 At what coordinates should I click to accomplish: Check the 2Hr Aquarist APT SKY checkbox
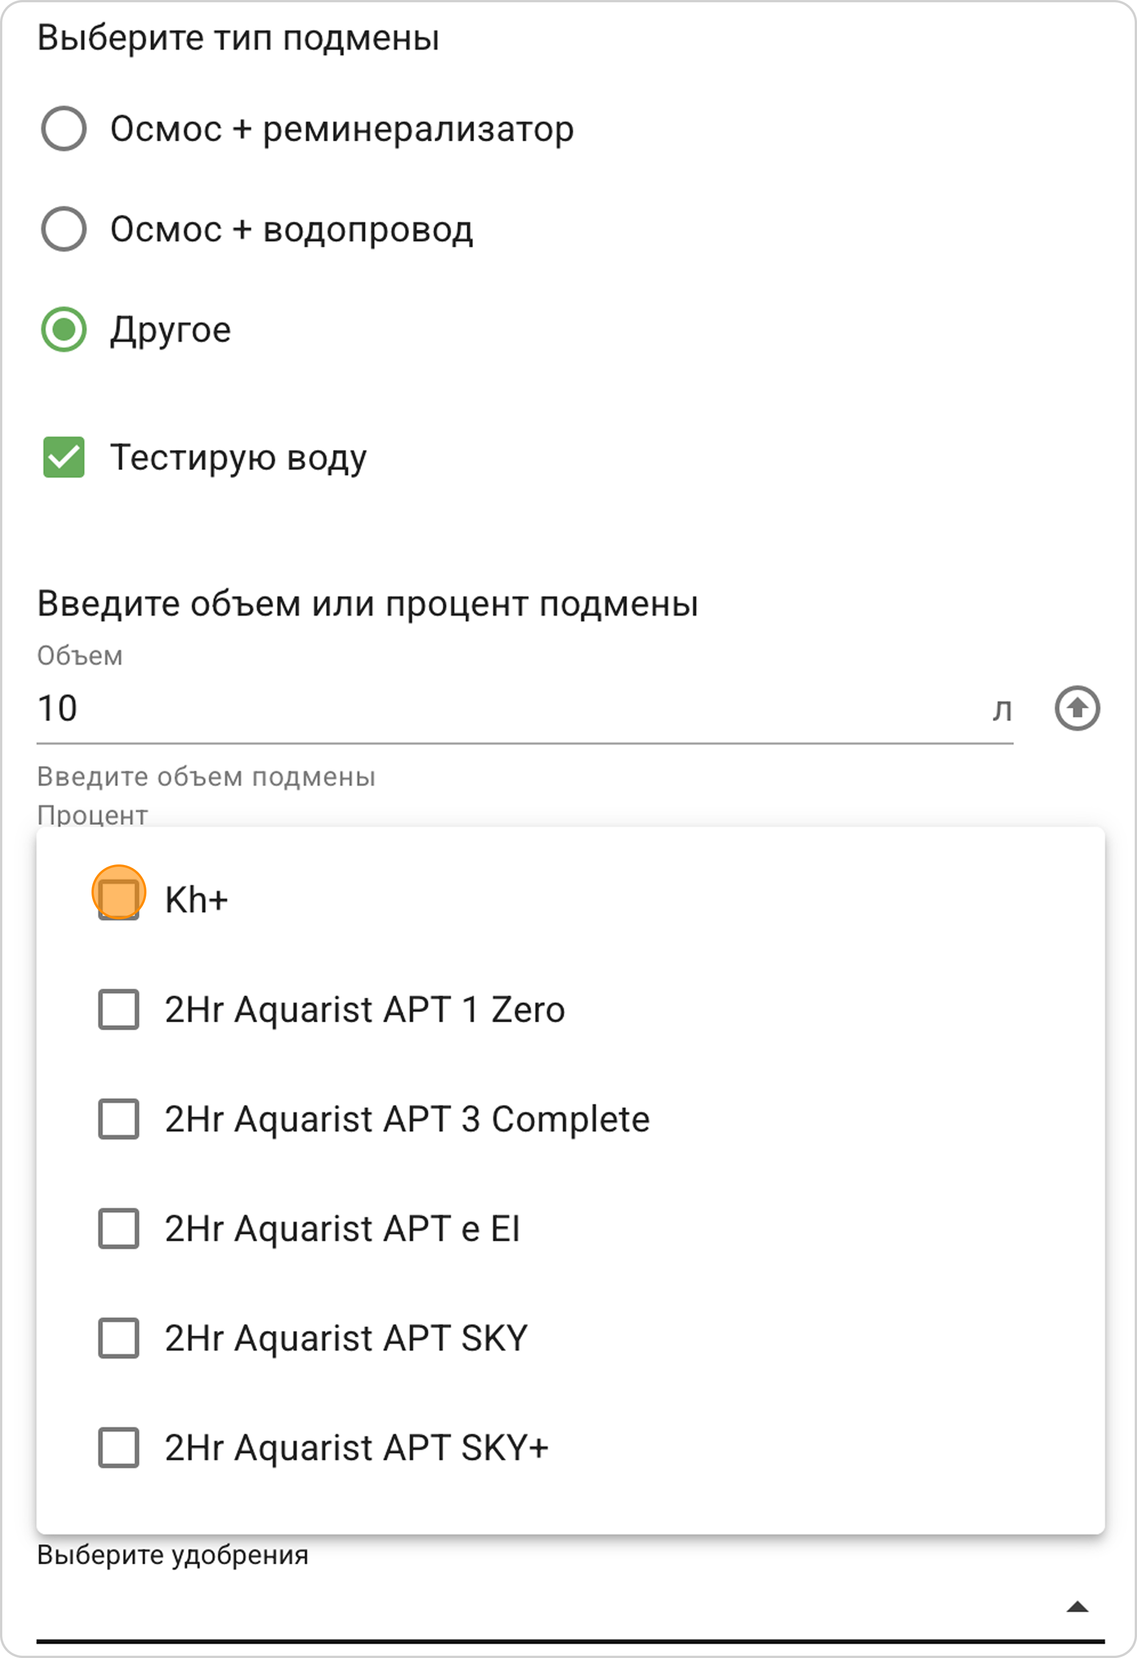point(118,1338)
